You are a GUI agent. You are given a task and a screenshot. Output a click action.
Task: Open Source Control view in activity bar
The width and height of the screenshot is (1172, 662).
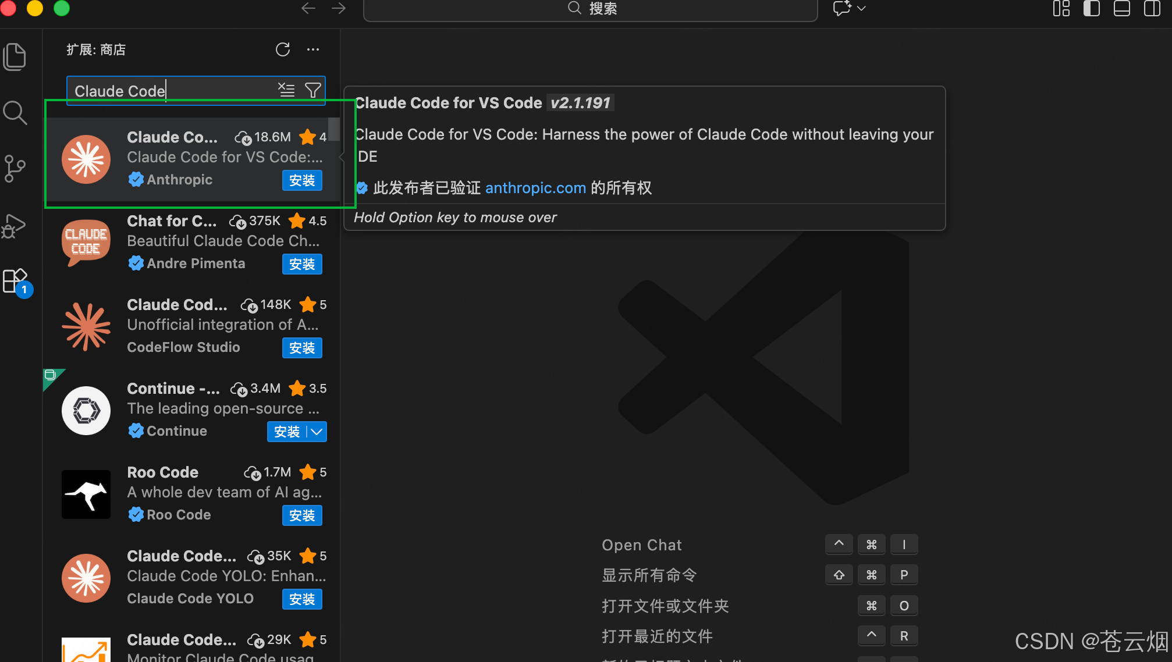tap(15, 169)
